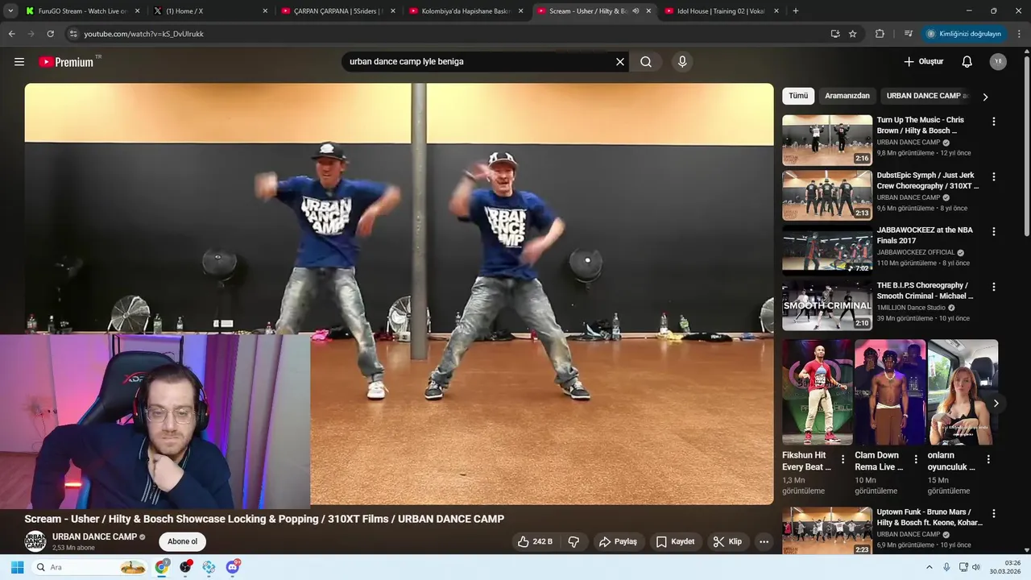Open the Chrome tab search dropdown
This screenshot has width=1031, height=580.
tap(10, 10)
